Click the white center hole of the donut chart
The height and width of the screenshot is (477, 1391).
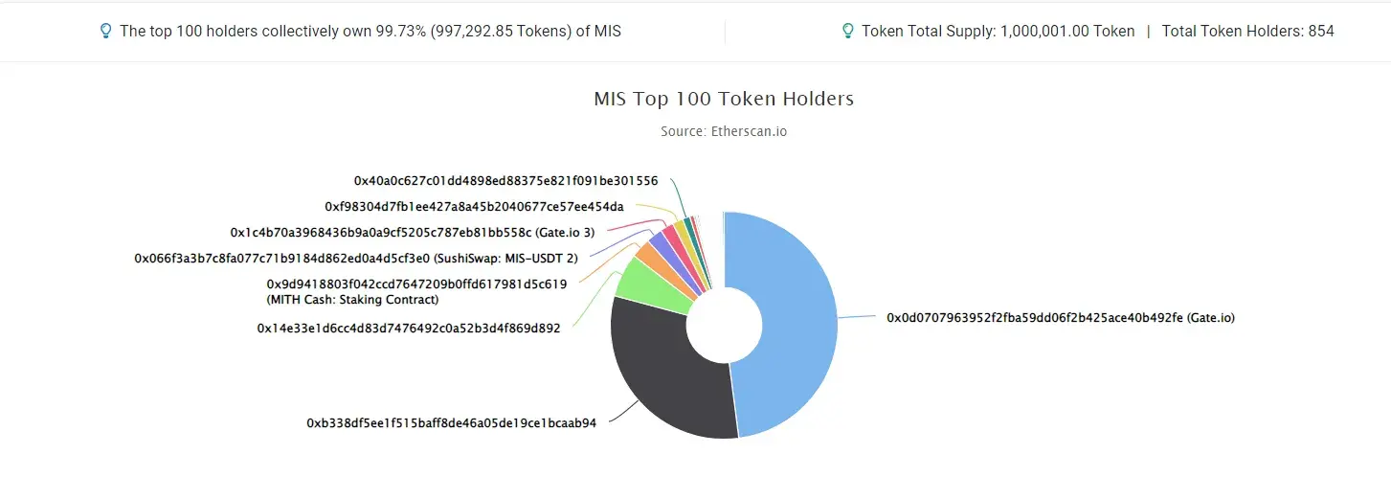(724, 326)
